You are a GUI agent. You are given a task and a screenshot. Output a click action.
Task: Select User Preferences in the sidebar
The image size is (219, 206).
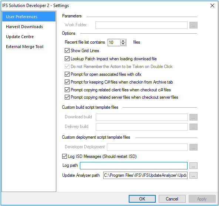(29, 17)
